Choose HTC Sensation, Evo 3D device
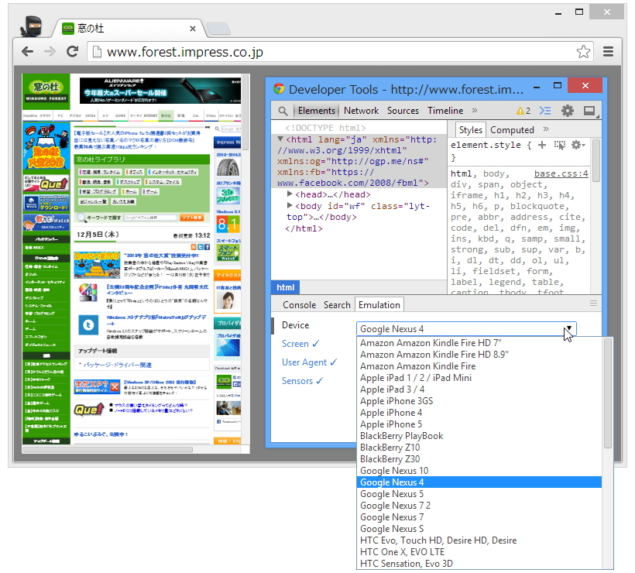The image size is (635, 573). 479,564
